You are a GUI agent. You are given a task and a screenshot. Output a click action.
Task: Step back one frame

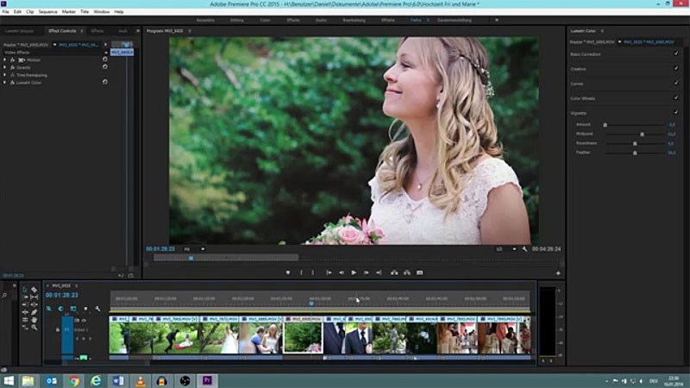coord(341,272)
